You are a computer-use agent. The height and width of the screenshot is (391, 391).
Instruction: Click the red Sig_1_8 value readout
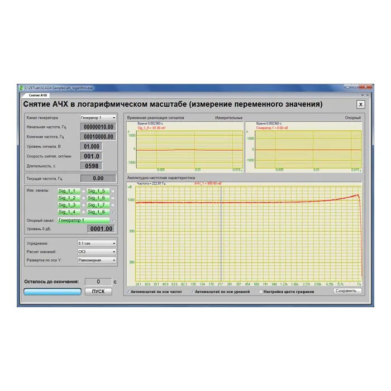tap(151, 128)
